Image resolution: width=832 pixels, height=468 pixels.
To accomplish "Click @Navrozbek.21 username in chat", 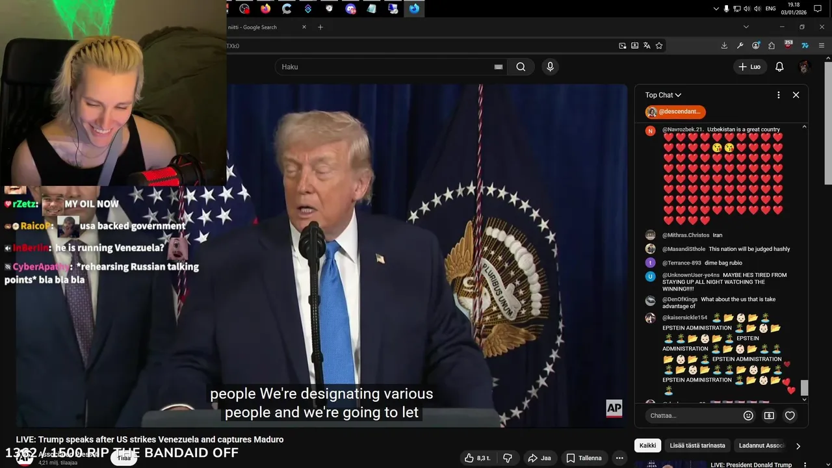I will point(682,129).
